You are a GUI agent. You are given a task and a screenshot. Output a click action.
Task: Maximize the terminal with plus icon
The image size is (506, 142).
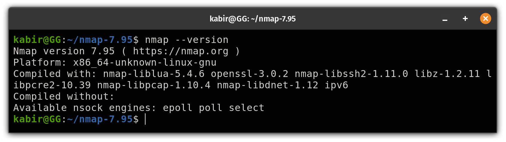(x=465, y=18)
